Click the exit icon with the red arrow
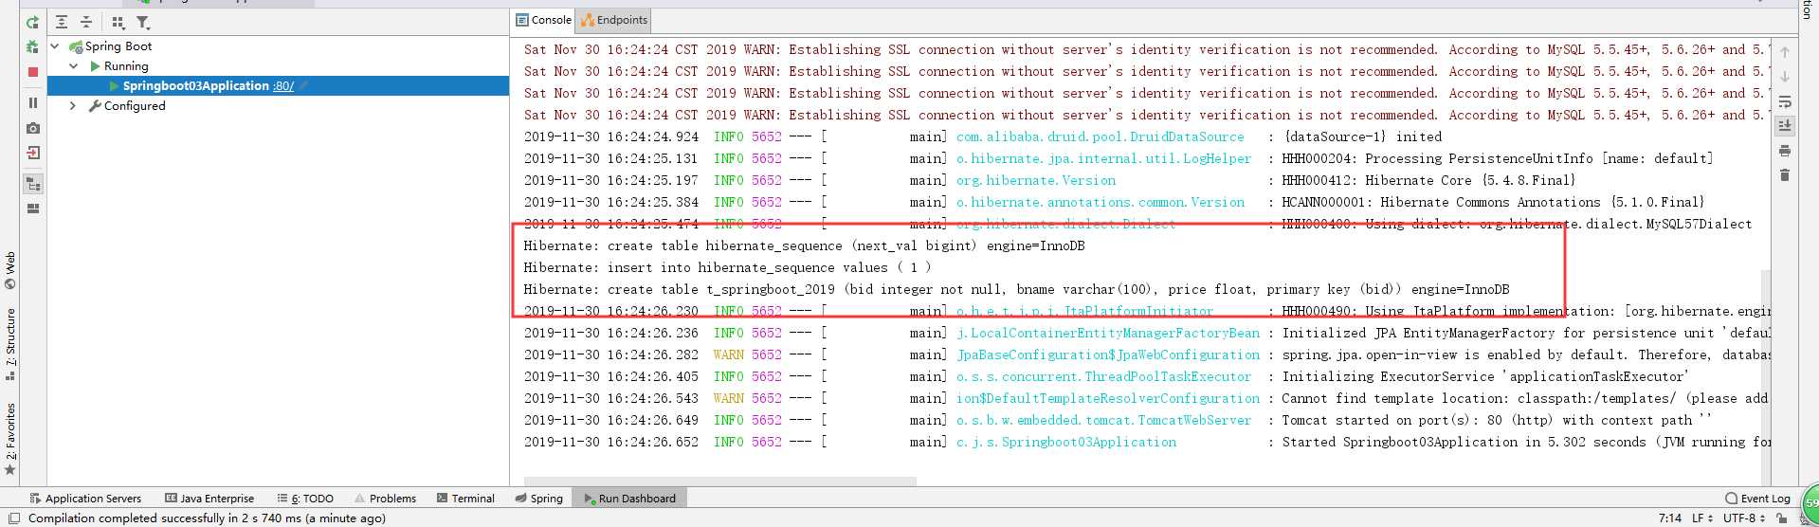1819x527 pixels. (33, 153)
